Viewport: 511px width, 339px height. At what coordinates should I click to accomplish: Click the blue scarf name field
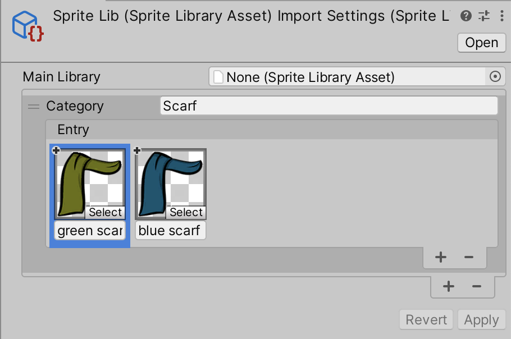(x=170, y=231)
